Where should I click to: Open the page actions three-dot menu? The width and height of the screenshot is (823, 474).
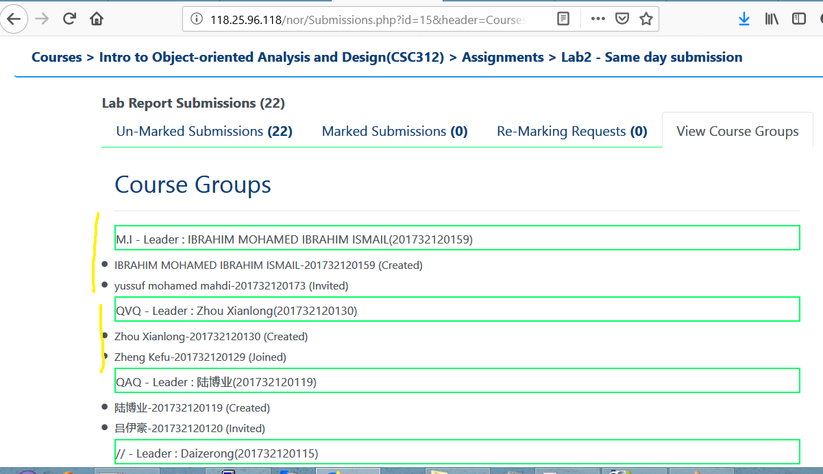(x=598, y=19)
